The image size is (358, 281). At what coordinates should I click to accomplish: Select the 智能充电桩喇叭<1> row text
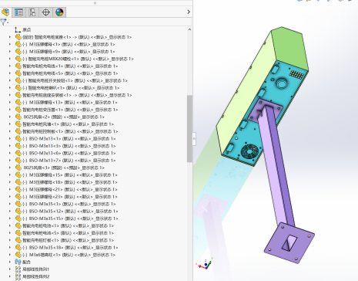point(71,88)
